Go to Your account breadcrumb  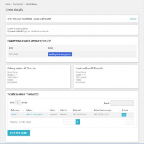pyautogui.click(x=18, y=4)
